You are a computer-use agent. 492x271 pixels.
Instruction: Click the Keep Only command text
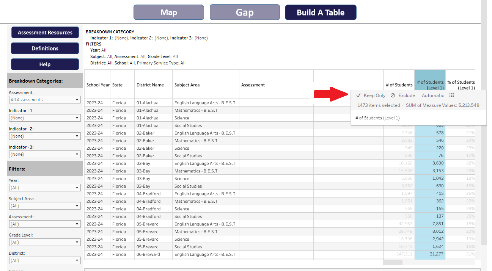[374, 95]
